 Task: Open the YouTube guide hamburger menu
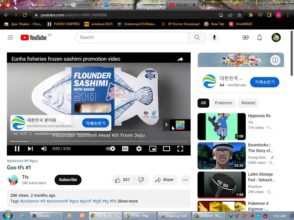[10, 38]
